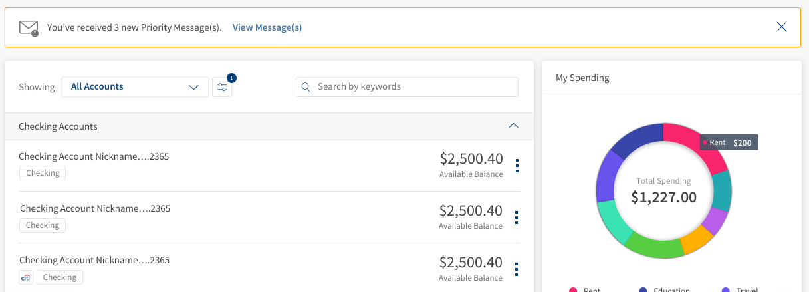
Task: Open three-dot menu of the citi-tagged account
Action: (517, 269)
